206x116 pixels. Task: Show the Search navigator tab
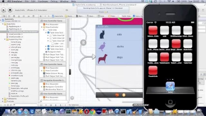point(14,16)
